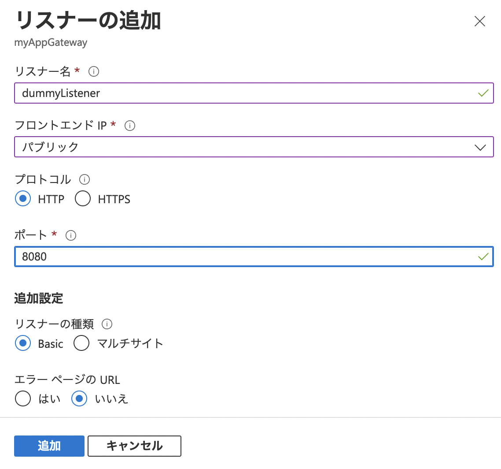Expand the パブリック dropdown chevron
This screenshot has height=469, width=501.
[x=480, y=147]
